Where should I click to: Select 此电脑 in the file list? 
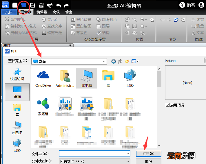(x=87, y=78)
